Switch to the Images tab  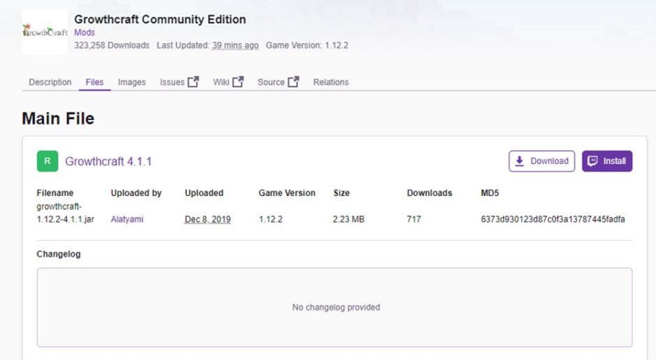coord(132,82)
